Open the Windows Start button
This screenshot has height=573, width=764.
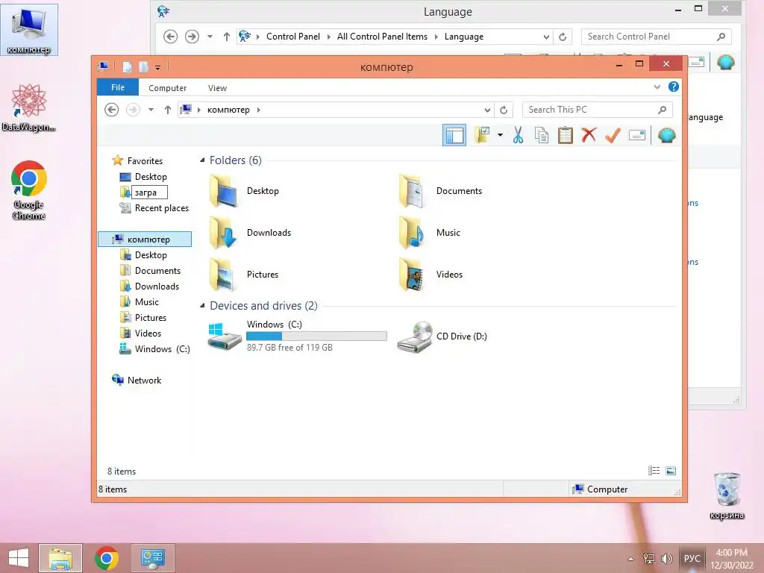coord(19,558)
